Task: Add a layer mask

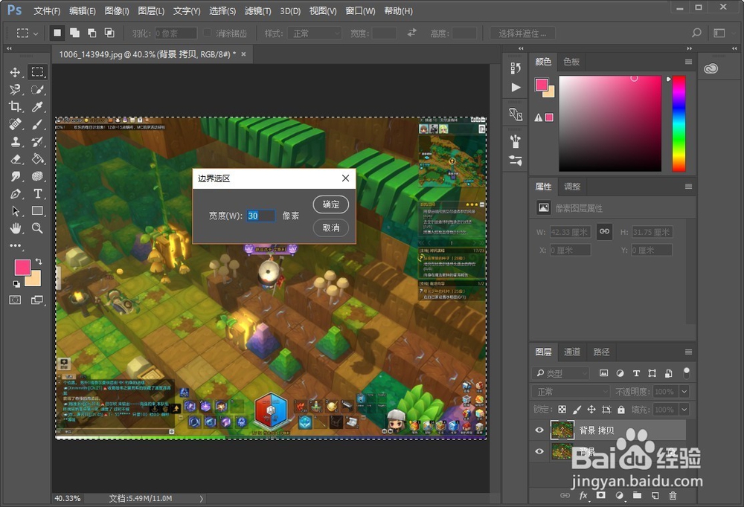Action: point(600,496)
